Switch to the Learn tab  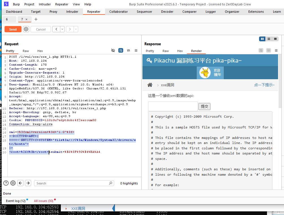coord(277,12)
